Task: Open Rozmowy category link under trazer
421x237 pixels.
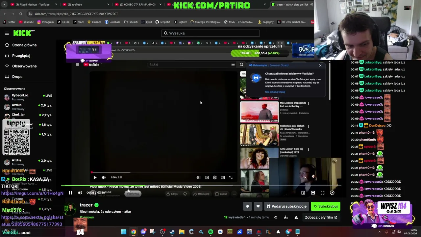Action: click(87, 217)
